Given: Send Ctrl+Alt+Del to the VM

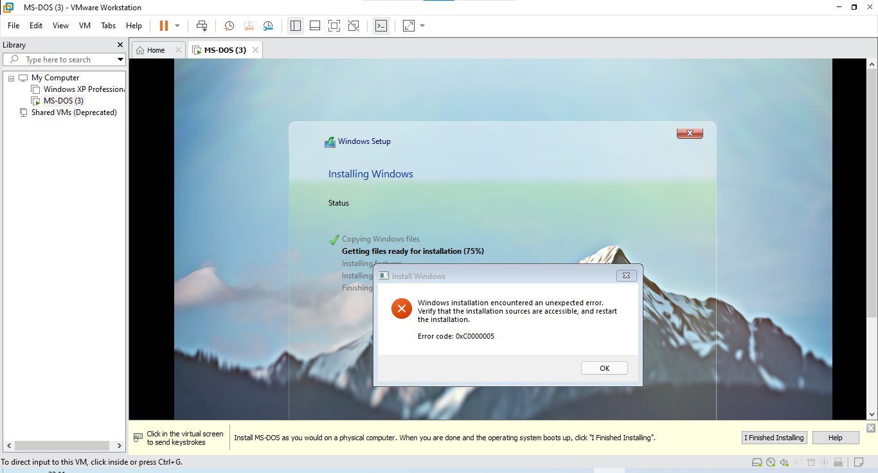Looking at the screenshot, I should click(202, 26).
